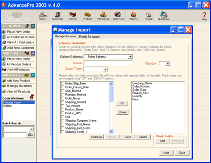Click the Quick Search text field
Viewport: 211px width, 163px height.
pos(15,135)
